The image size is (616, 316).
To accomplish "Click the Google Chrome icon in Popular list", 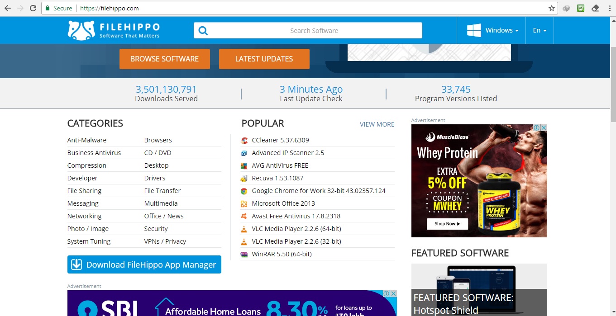I will click(x=244, y=191).
